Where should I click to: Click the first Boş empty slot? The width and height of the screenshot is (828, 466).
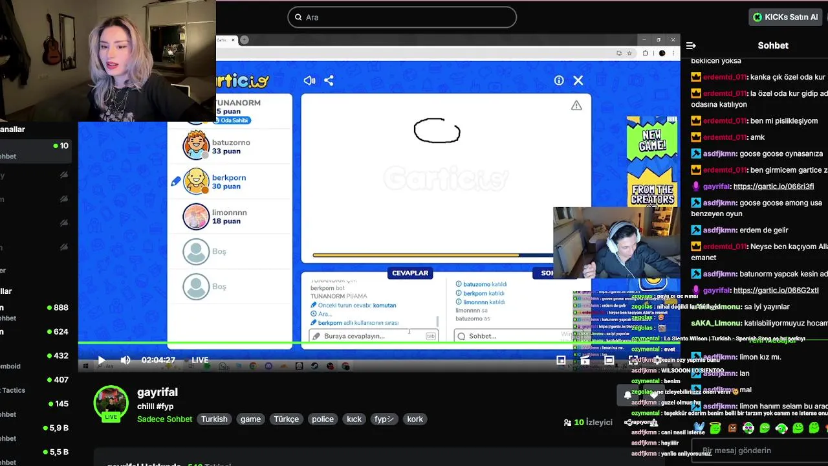click(230, 251)
